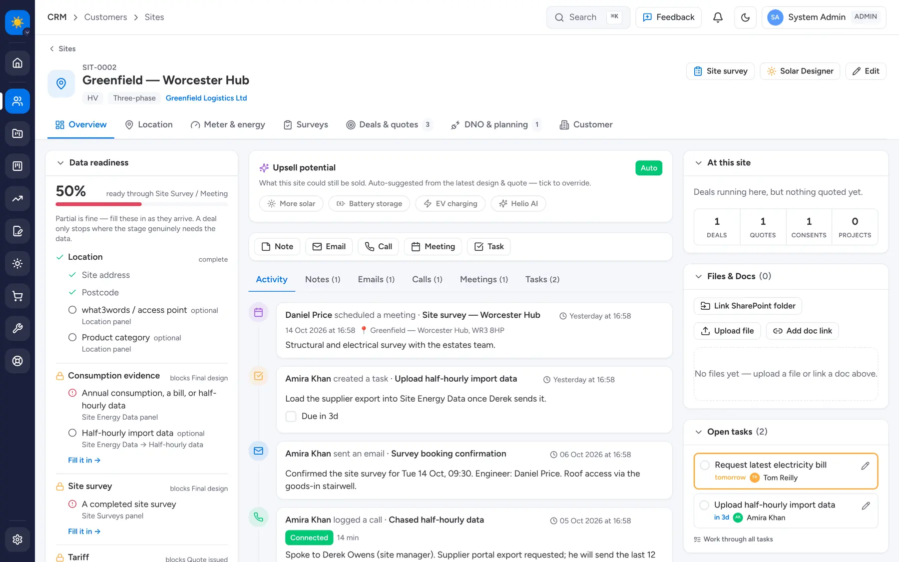Collapse the Files & Docs panel
Image resolution: width=899 pixels, height=562 pixels.
click(x=698, y=276)
